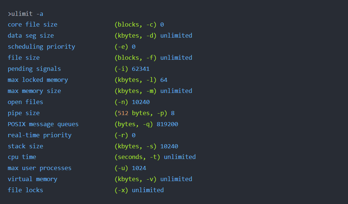Click the 'scheduling priority' line label
This screenshot has width=348, height=204.
coord(41,46)
